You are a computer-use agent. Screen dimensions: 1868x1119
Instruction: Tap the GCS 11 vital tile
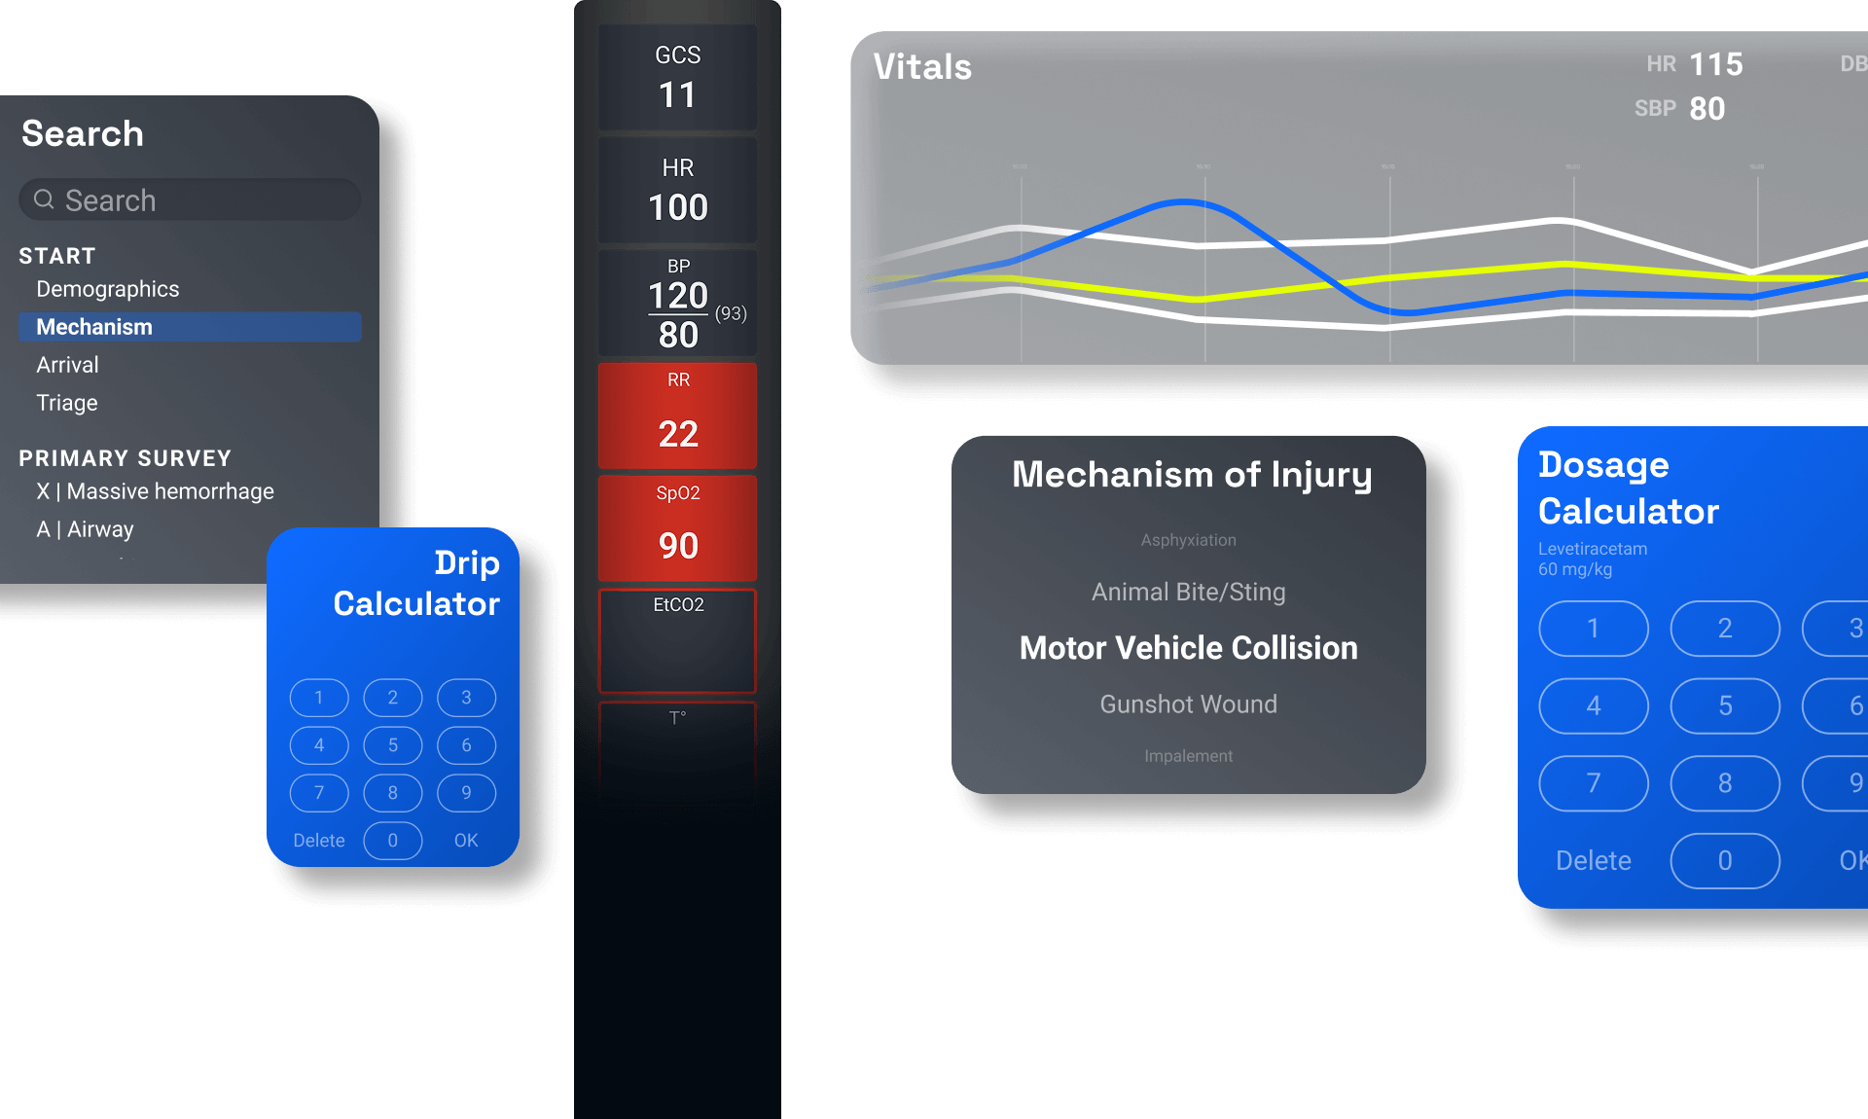click(x=677, y=78)
